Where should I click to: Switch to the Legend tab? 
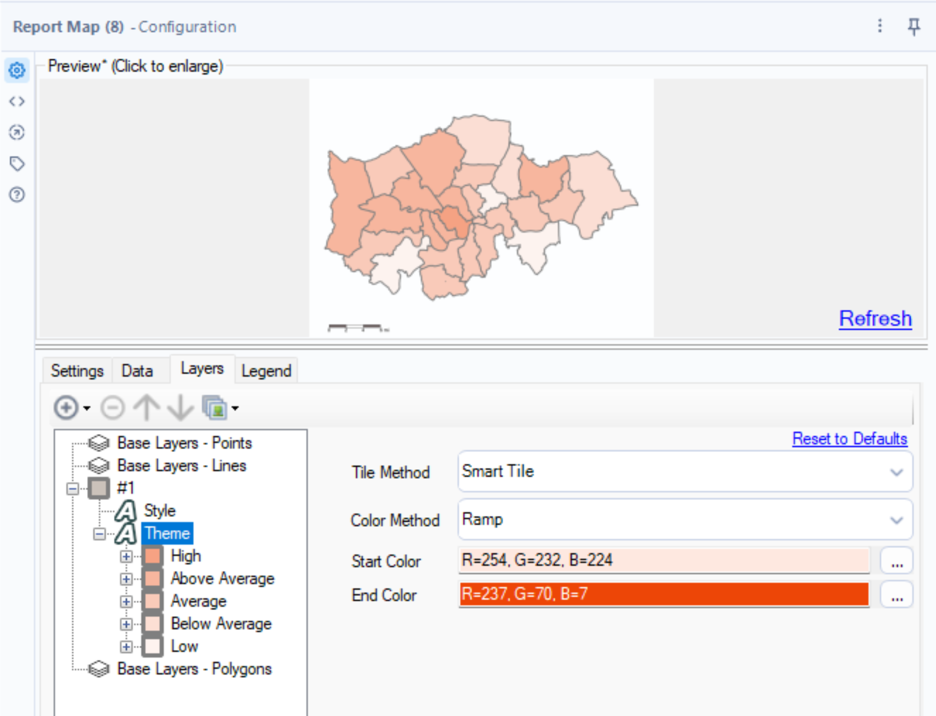point(266,370)
